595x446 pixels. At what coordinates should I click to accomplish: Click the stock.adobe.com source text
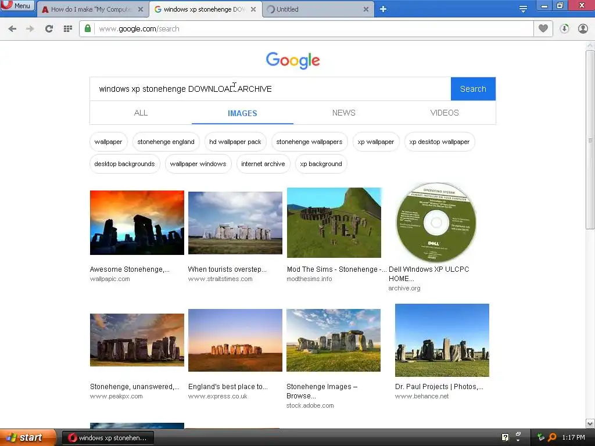pos(310,405)
